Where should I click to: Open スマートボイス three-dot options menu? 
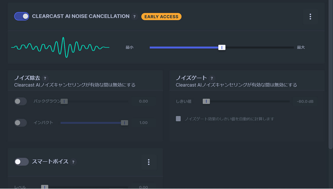click(149, 162)
